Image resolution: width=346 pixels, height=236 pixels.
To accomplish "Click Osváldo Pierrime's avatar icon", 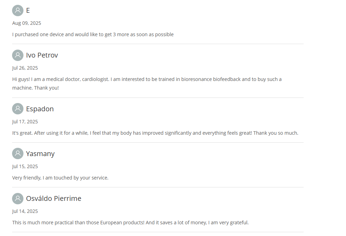I will (x=18, y=198).
